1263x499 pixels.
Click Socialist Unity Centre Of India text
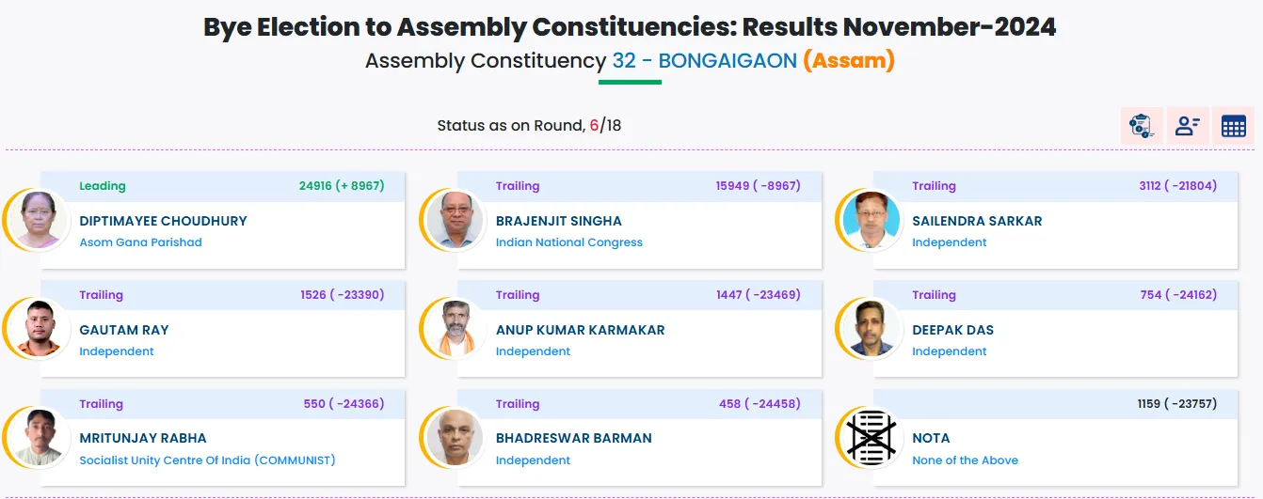point(207,460)
